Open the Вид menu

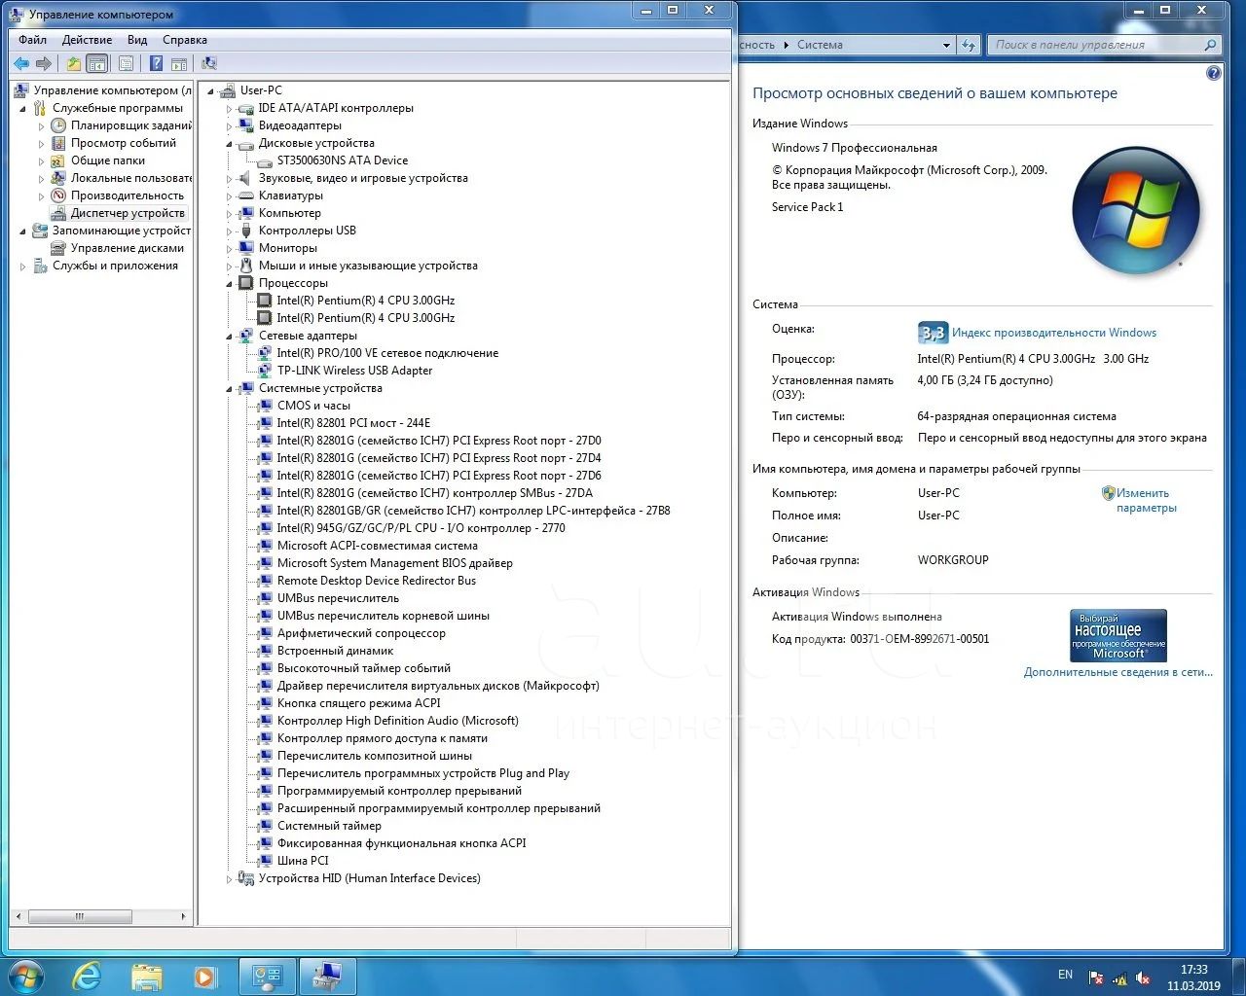click(137, 40)
